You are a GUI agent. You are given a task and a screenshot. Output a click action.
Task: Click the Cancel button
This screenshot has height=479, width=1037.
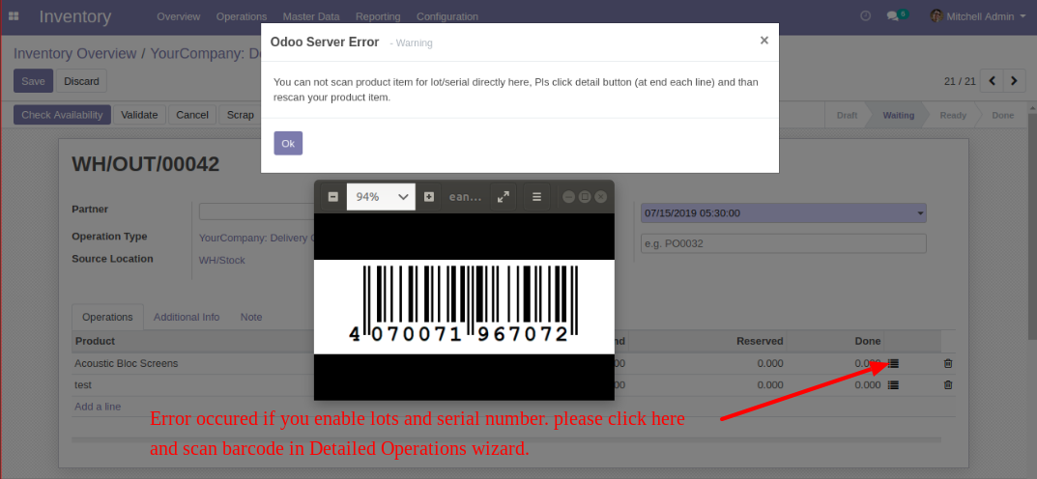[x=192, y=115]
